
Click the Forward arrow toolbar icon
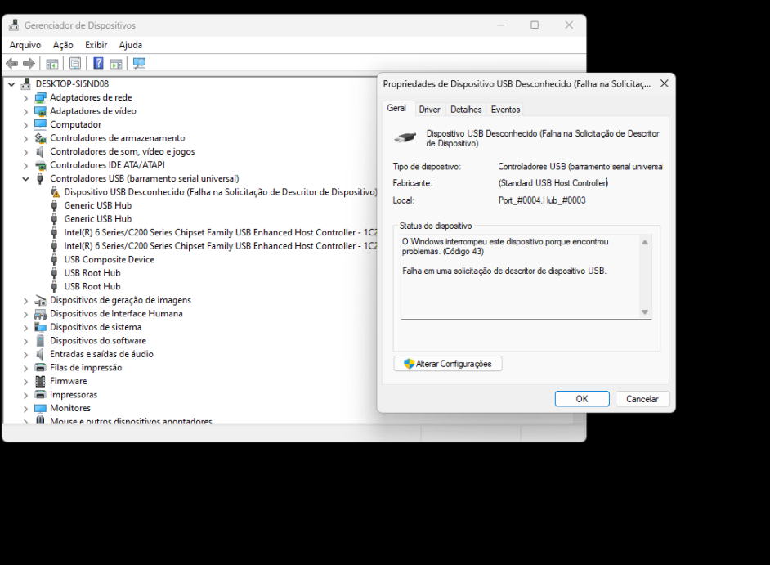29,64
